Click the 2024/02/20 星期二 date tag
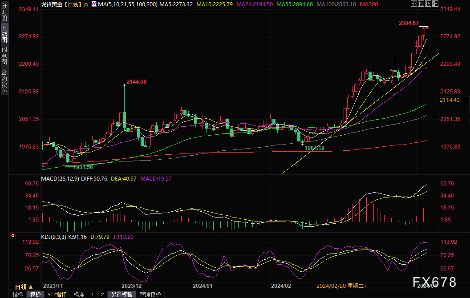This screenshot has width=470, height=298. click(x=341, y=286)
